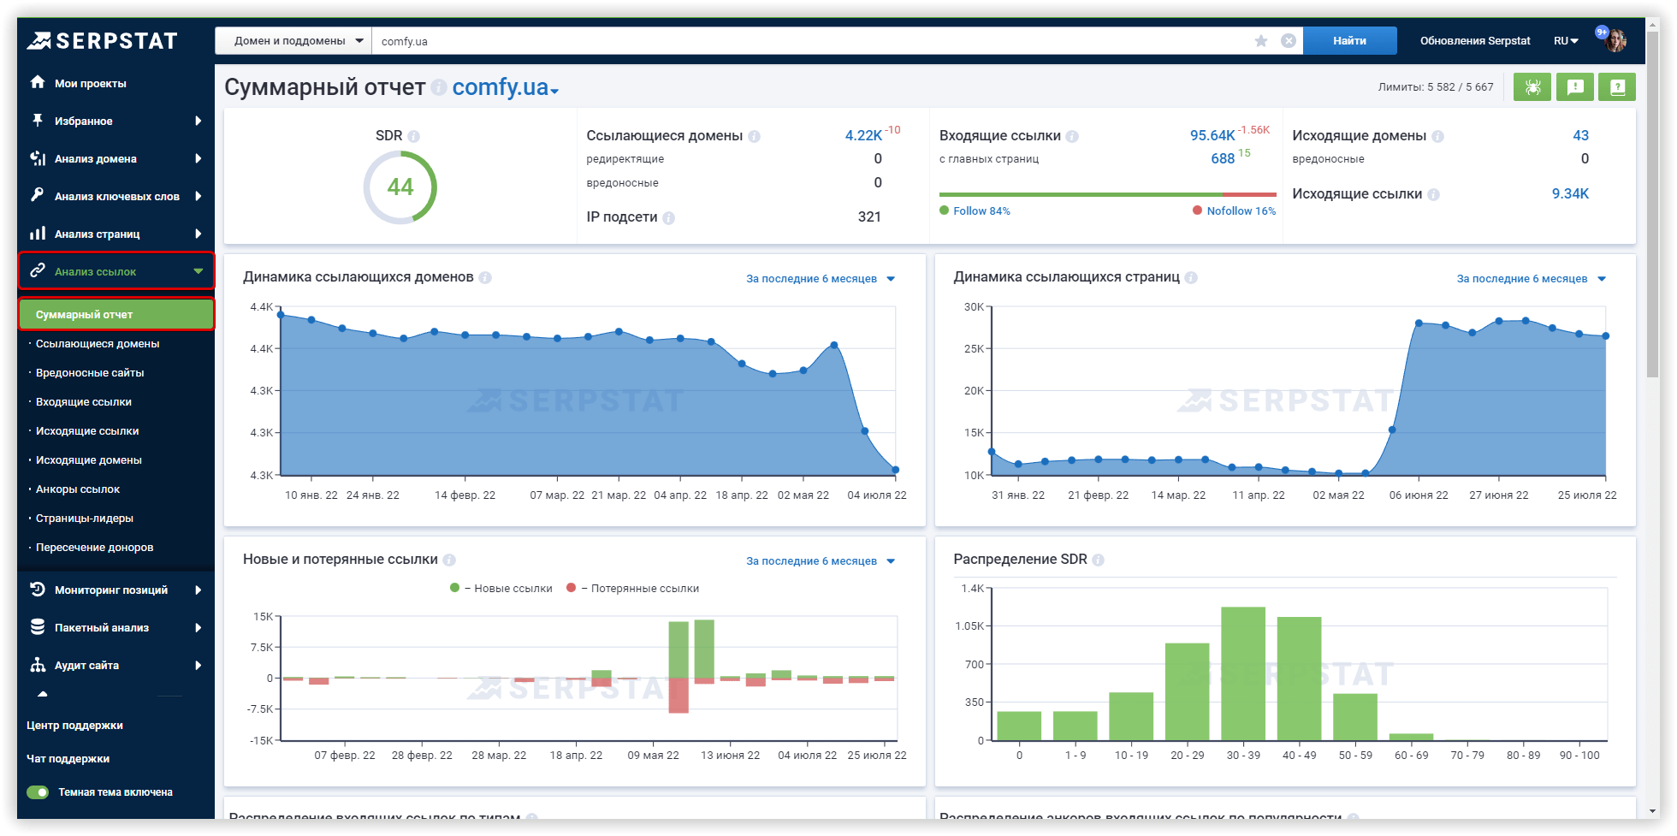Open the RU language dropdown
This screenshot has width=1677, height=836.
coord(1566,40)
